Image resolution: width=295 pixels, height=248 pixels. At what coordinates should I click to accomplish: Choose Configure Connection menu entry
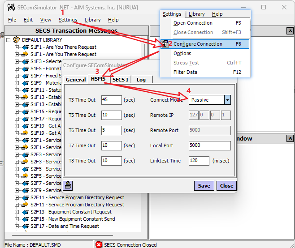[x=205, y=44]
